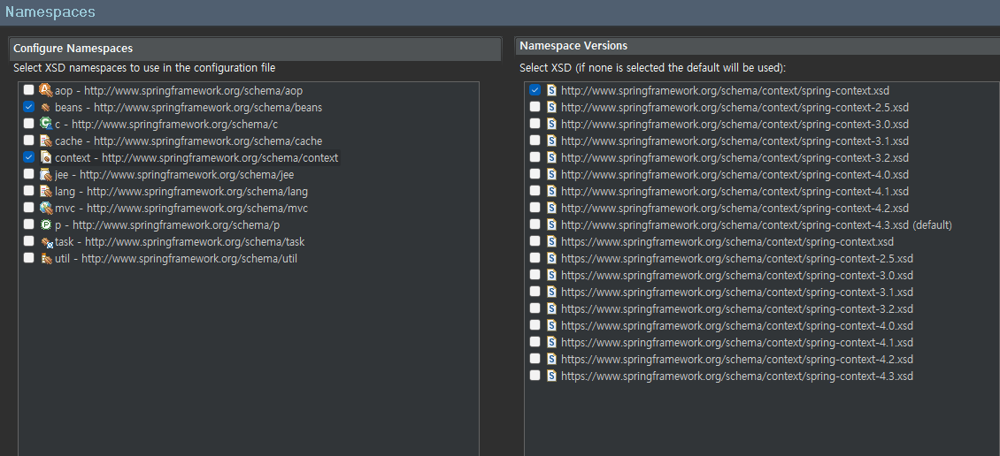1000x456 pixels.
Task: Click the XSD icon for http spring-context-3.1.xsd
Action: pyautogui.click(x=551, y=141)
